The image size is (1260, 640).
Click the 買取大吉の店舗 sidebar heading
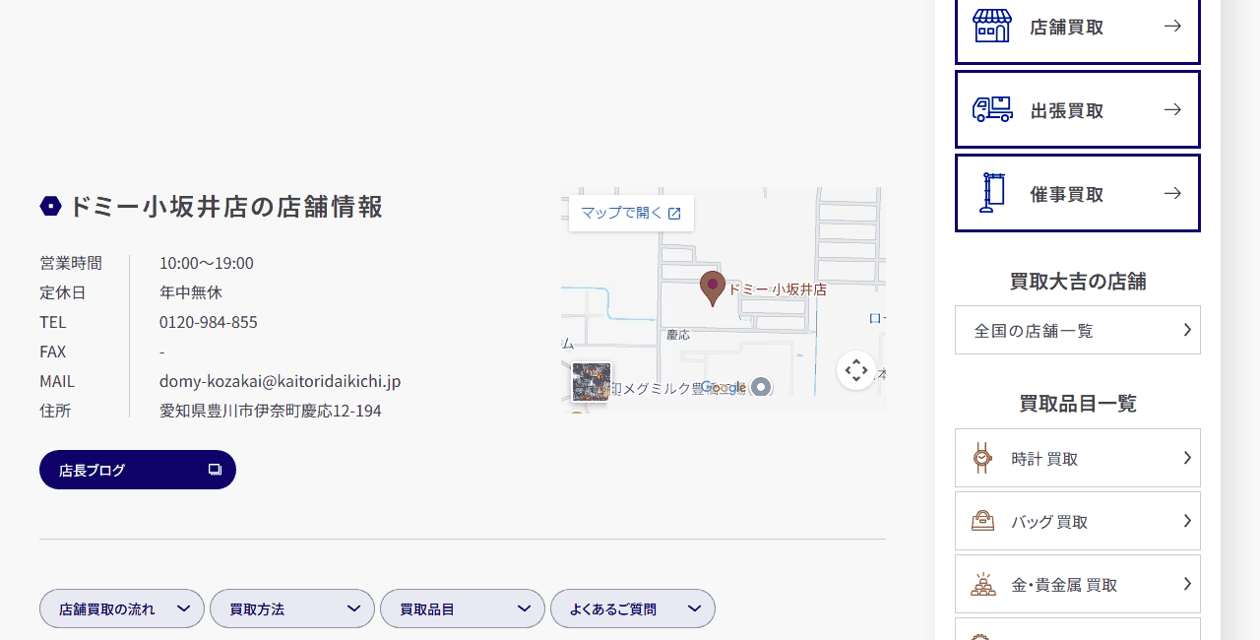[x=1078, y=282]
